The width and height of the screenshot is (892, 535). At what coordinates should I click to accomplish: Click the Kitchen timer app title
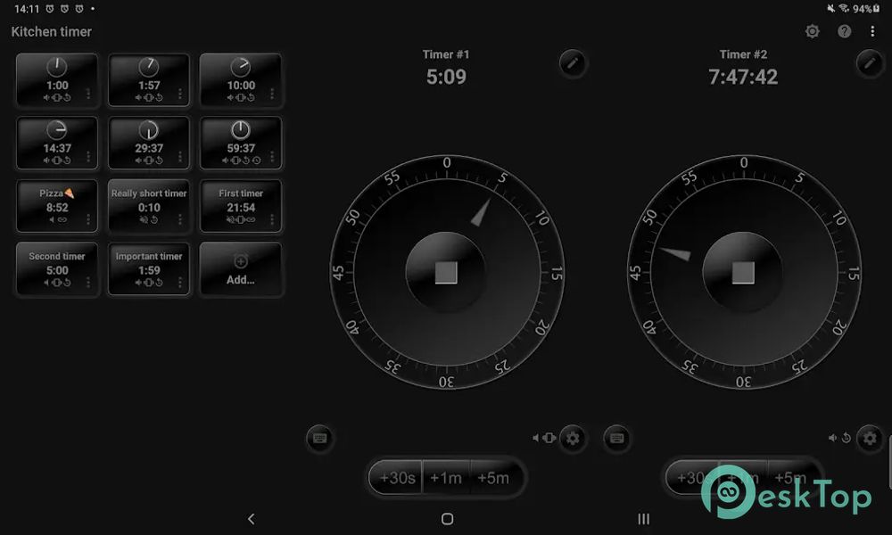(51, 32)
